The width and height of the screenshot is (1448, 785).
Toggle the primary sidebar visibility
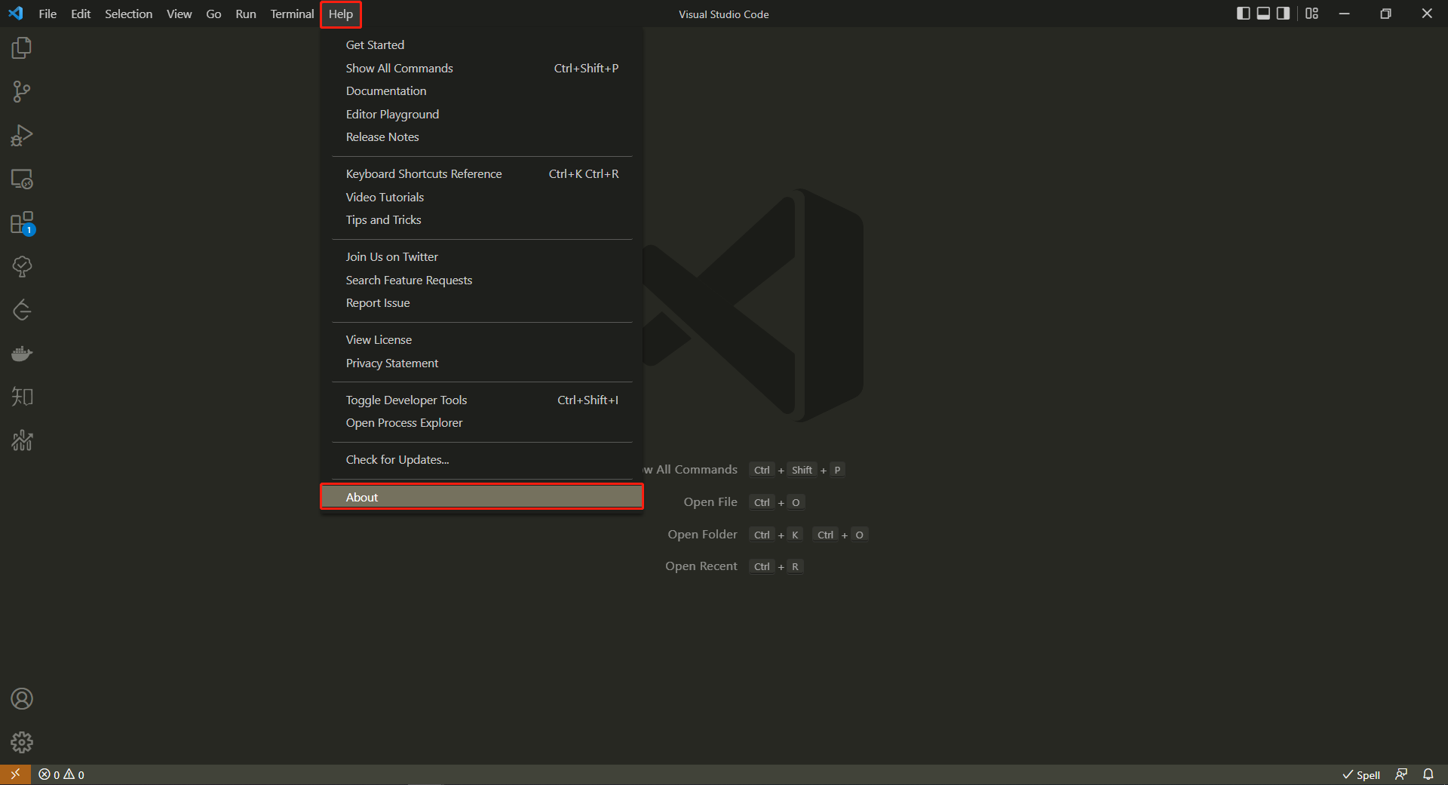pos(1243,14)
